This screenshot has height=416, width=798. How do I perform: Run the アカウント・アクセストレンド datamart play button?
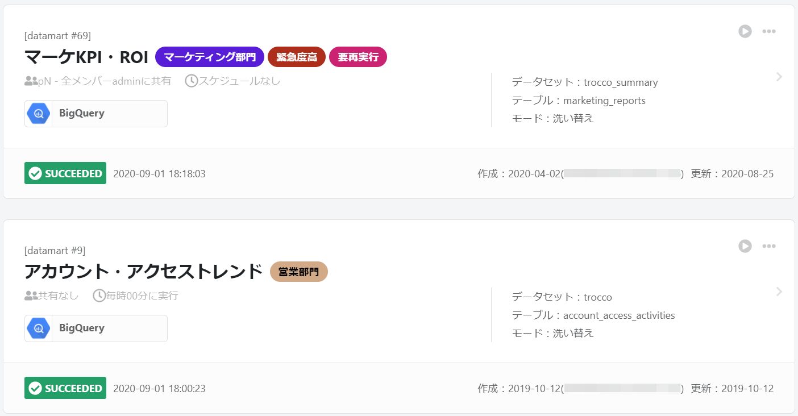(745, 246)
